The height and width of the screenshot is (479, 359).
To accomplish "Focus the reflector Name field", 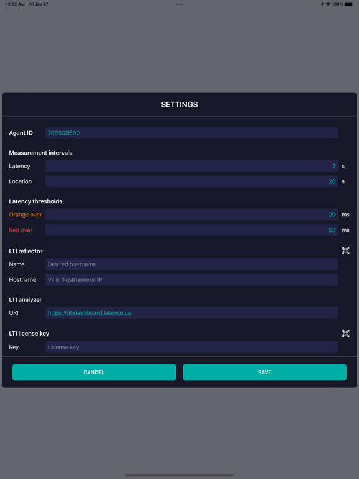I will pyautogui.click(x=192, y=264).
